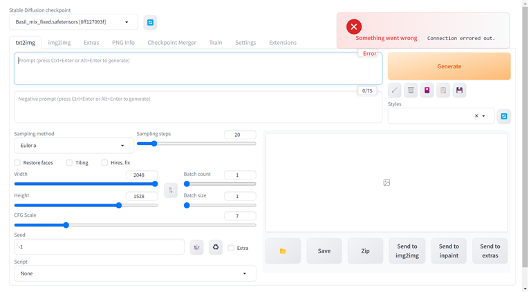This screenshot has height=292, width=531.
Task: Show extra networks with the pink card icon
Action: tap(427, 90)
